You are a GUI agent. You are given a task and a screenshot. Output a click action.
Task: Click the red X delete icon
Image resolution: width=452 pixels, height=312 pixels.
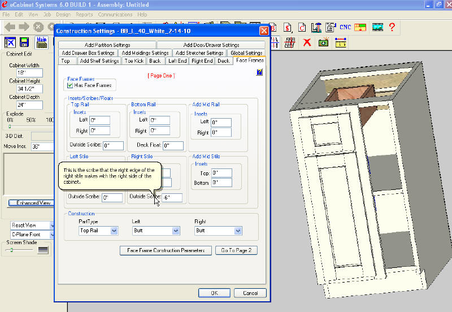pyautogui.click(x=307, y=43)
